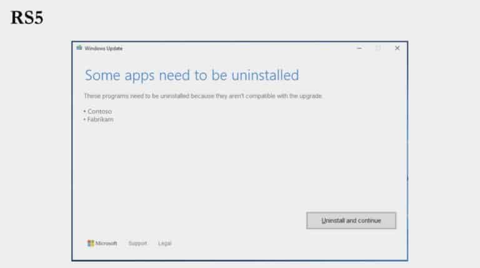480x268 pixels.
Task: Open the Legal link
Action: (x=164, y=243)
